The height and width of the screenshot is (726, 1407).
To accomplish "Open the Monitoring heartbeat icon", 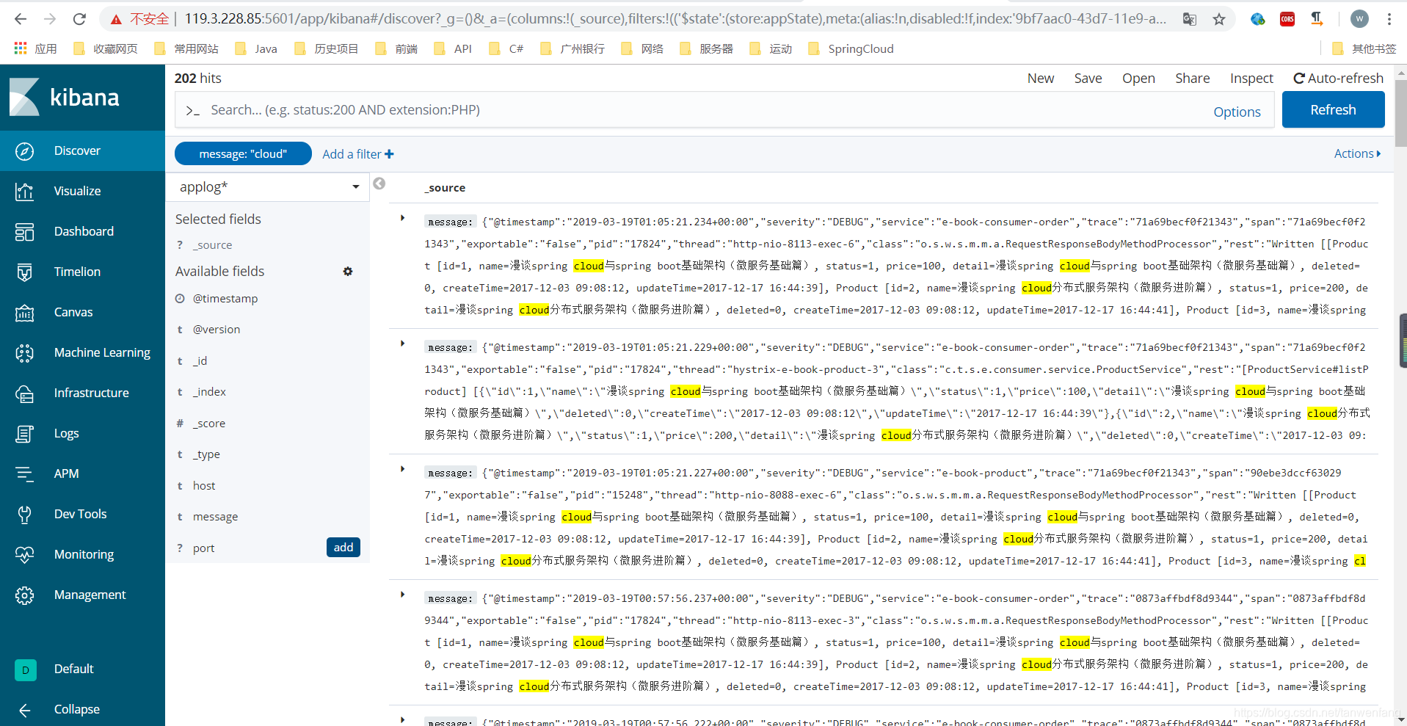I will tap(24, 555).
